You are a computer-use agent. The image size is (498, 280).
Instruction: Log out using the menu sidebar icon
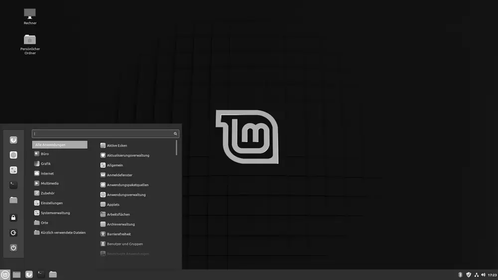tap(13, 233)
